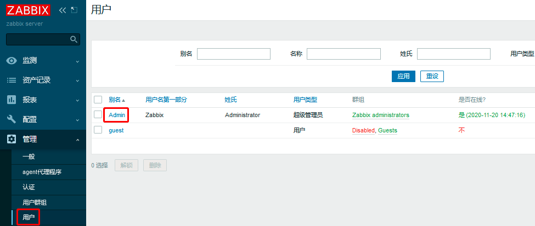
Task: Sort by 用户类型 column header
Action: coord(306,100)
